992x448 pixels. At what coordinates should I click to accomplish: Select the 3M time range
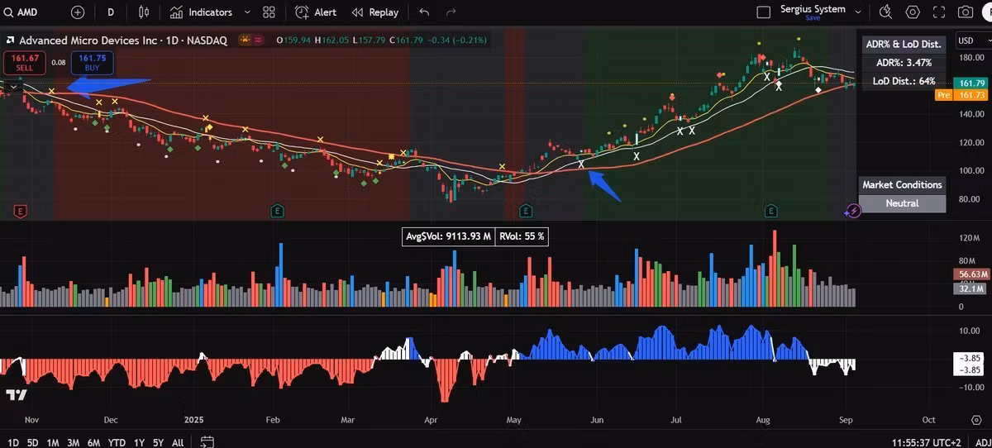[x=73, y=442]
